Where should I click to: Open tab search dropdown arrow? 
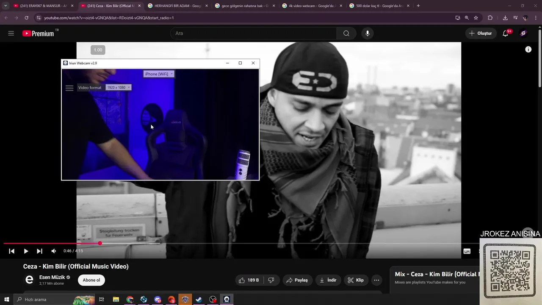click(6, 6)
